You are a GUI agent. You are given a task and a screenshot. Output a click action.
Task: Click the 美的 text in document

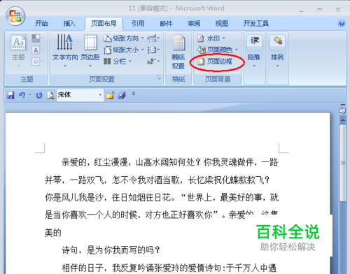tap(53, 233)
